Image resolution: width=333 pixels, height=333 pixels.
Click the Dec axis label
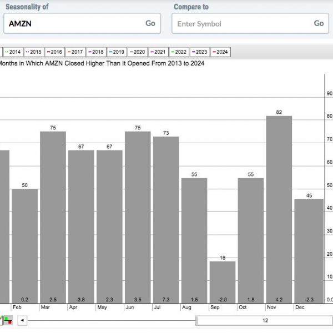click(x=300, y=307)
